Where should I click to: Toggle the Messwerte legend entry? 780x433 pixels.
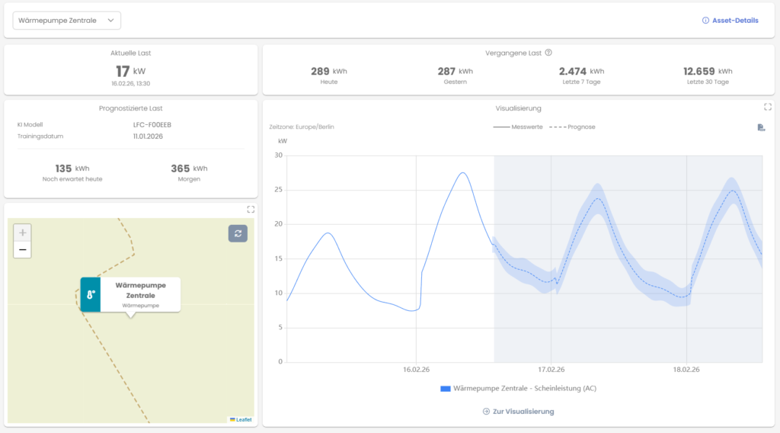518,127
